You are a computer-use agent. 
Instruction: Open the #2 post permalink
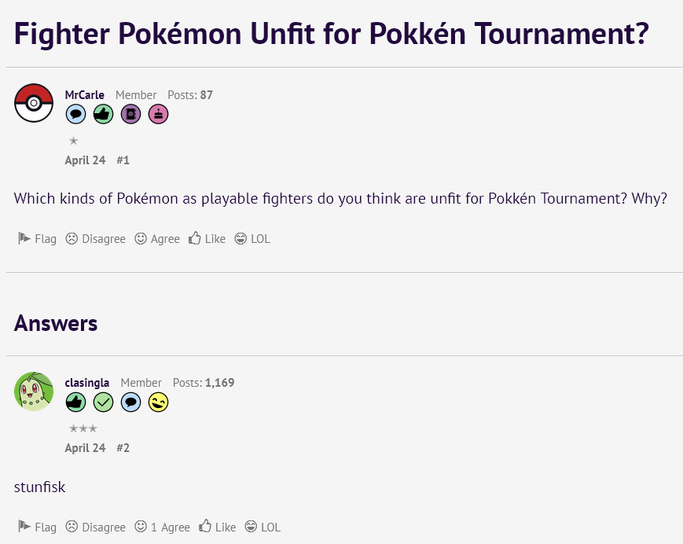[x=123, y=448]
